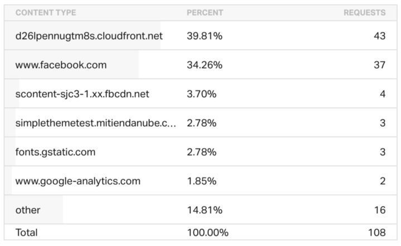Click the other row label
The height and width of the screenshot is (246, 401).
point(28,210)
